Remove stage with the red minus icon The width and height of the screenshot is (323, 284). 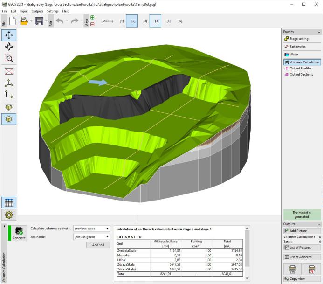92,24
